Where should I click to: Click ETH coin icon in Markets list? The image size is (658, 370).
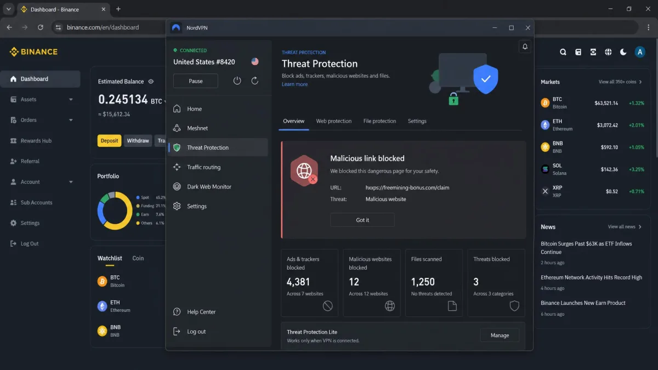[545, 125]
